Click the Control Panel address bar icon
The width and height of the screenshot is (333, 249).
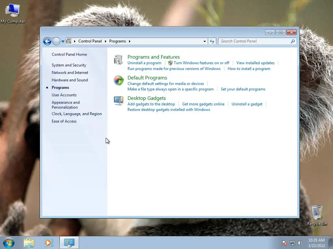69,41
